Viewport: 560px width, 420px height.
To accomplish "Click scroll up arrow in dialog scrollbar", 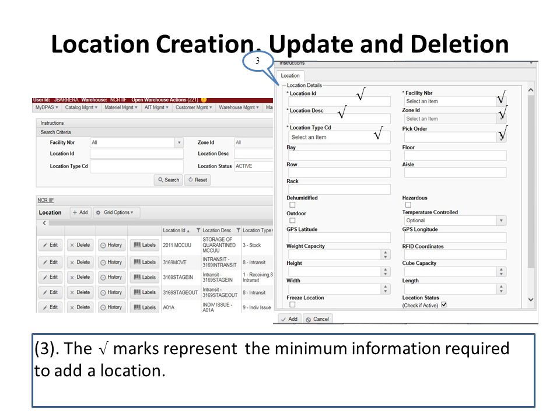I will [x=531, y=90].
